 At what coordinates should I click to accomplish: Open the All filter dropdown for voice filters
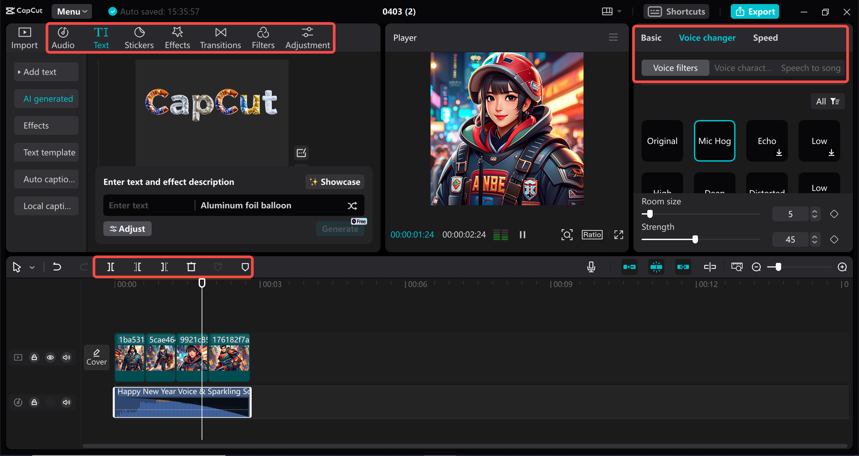pos(827,101)
